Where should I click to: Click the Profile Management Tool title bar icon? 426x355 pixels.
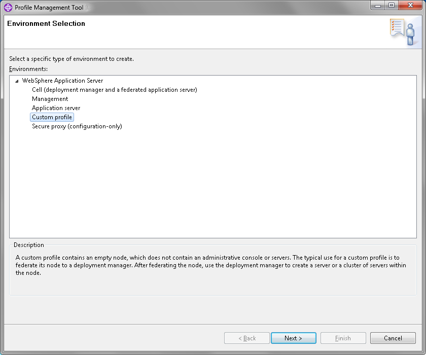[x=8, y=7]
